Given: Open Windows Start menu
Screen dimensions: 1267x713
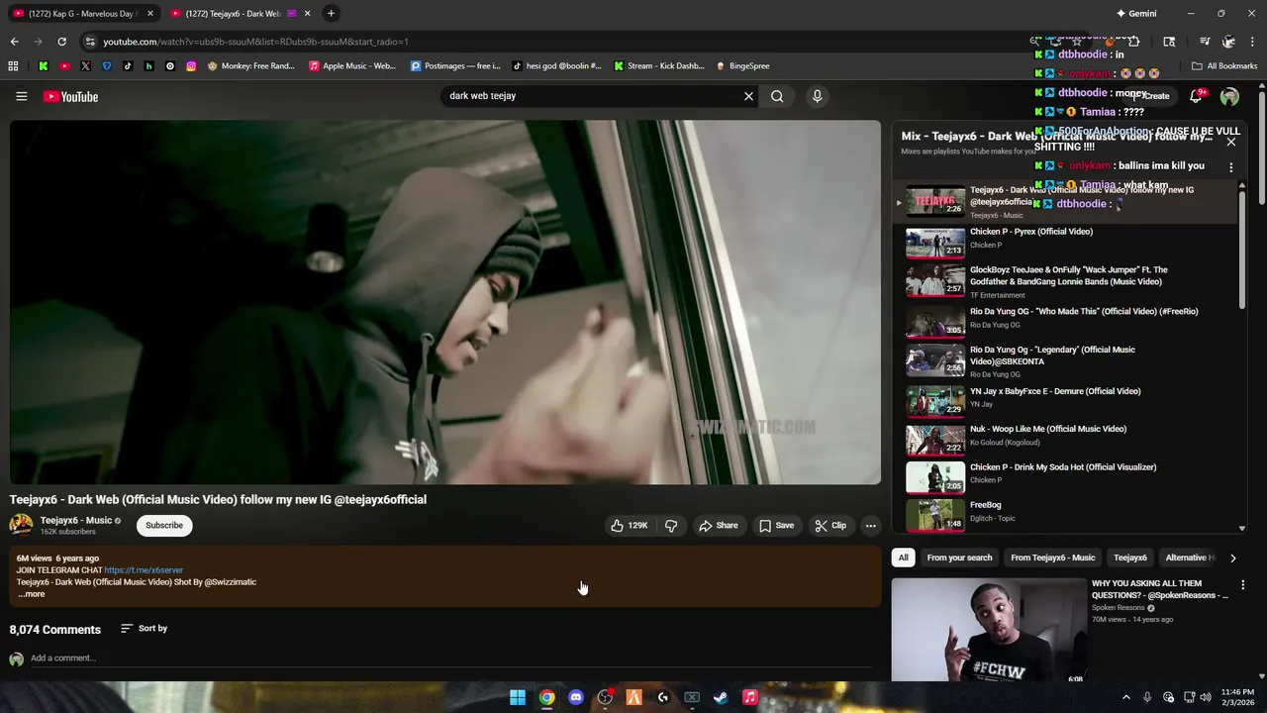Looking at the screenshot, I should (x=518, y=697).
